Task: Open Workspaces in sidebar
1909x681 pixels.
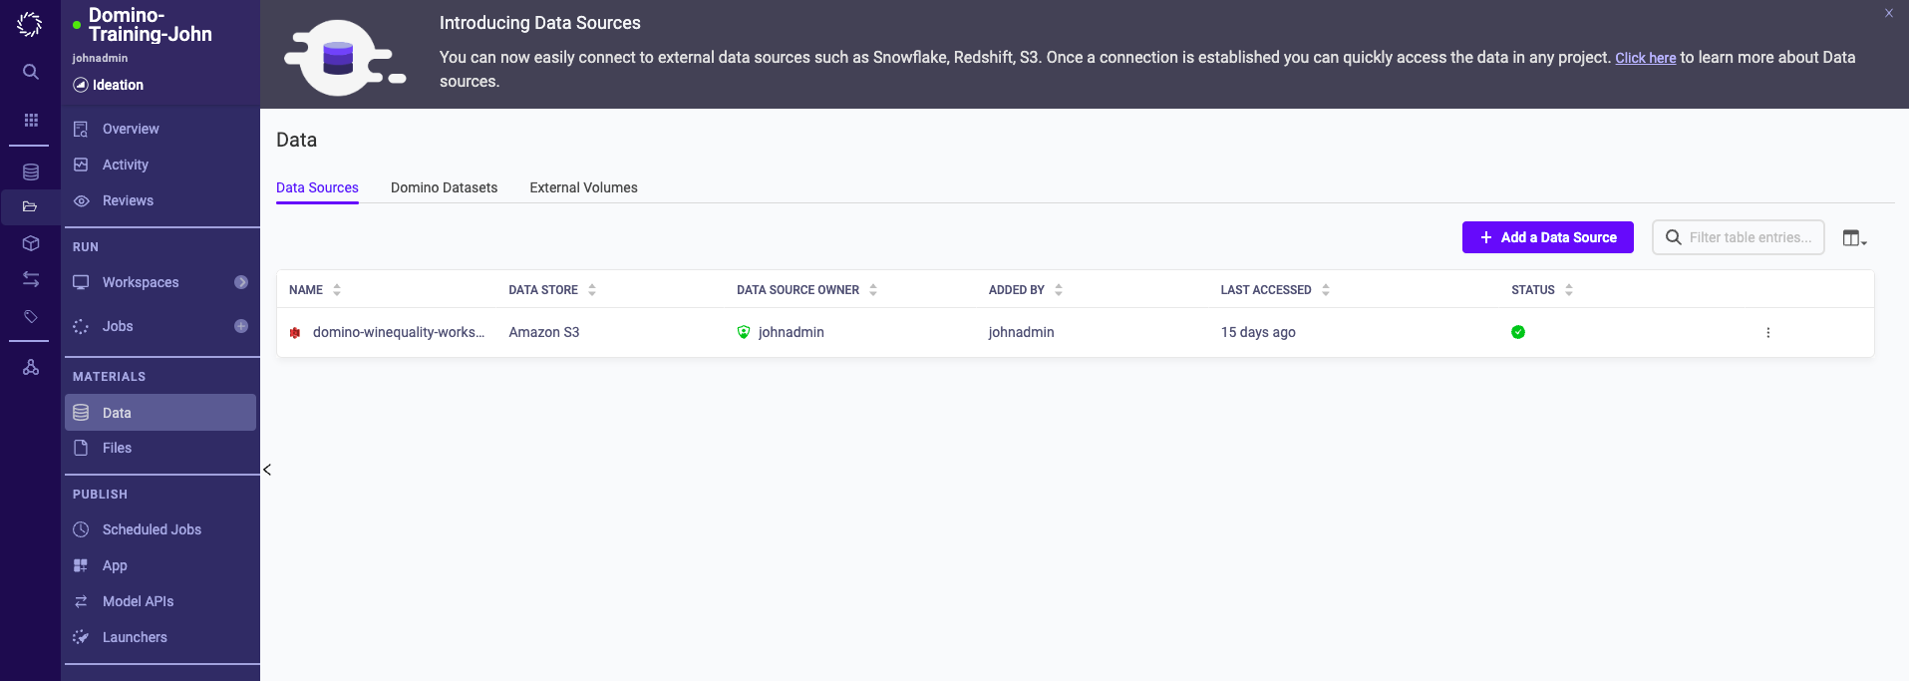Action: coord(141,282)
